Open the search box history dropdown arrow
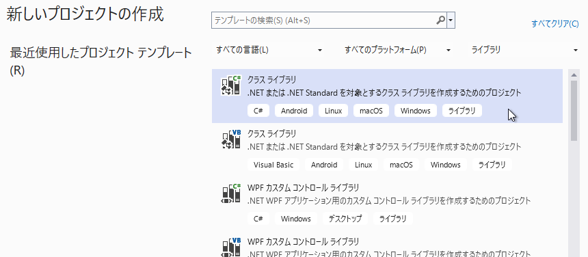This screenshot has width=588, height=257. (x=451, y=21)
